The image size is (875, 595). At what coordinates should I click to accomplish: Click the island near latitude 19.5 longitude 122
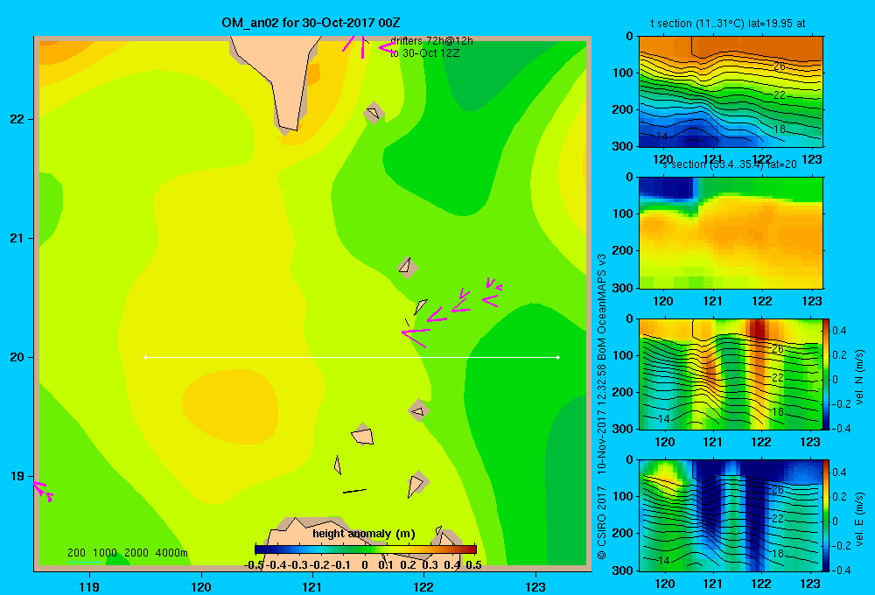click(x=418, y=411)
